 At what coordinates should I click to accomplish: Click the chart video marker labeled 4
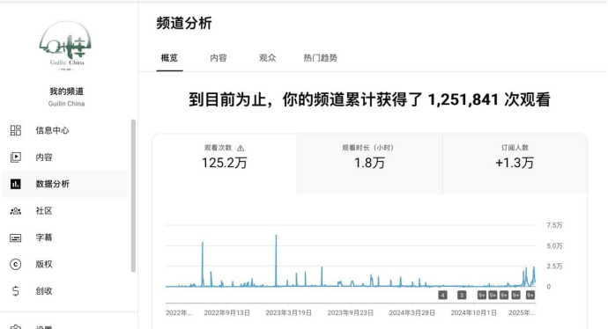[442, 296]
